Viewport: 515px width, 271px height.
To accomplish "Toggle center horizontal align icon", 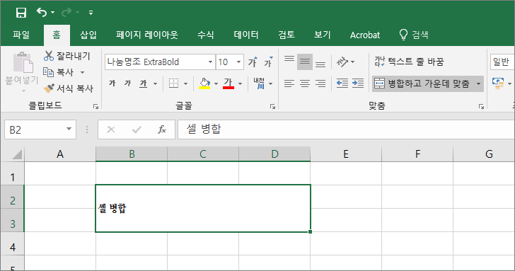I will coord(305,83).
